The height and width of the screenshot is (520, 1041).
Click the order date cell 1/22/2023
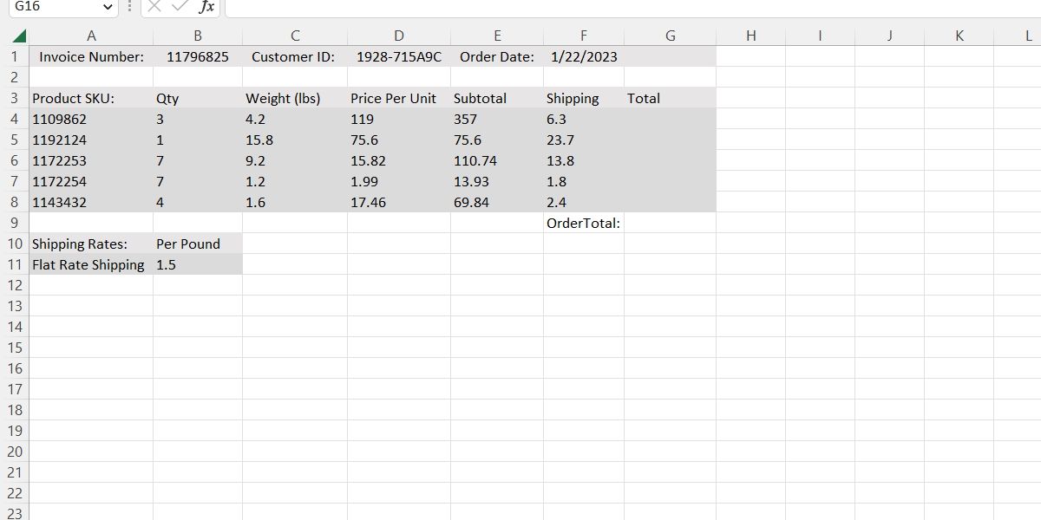click(x=584, y=57)
